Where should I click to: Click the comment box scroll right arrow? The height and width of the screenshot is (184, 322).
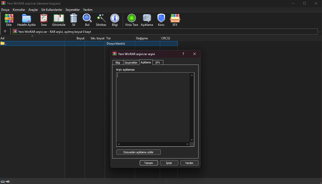[x=188, y=144]
